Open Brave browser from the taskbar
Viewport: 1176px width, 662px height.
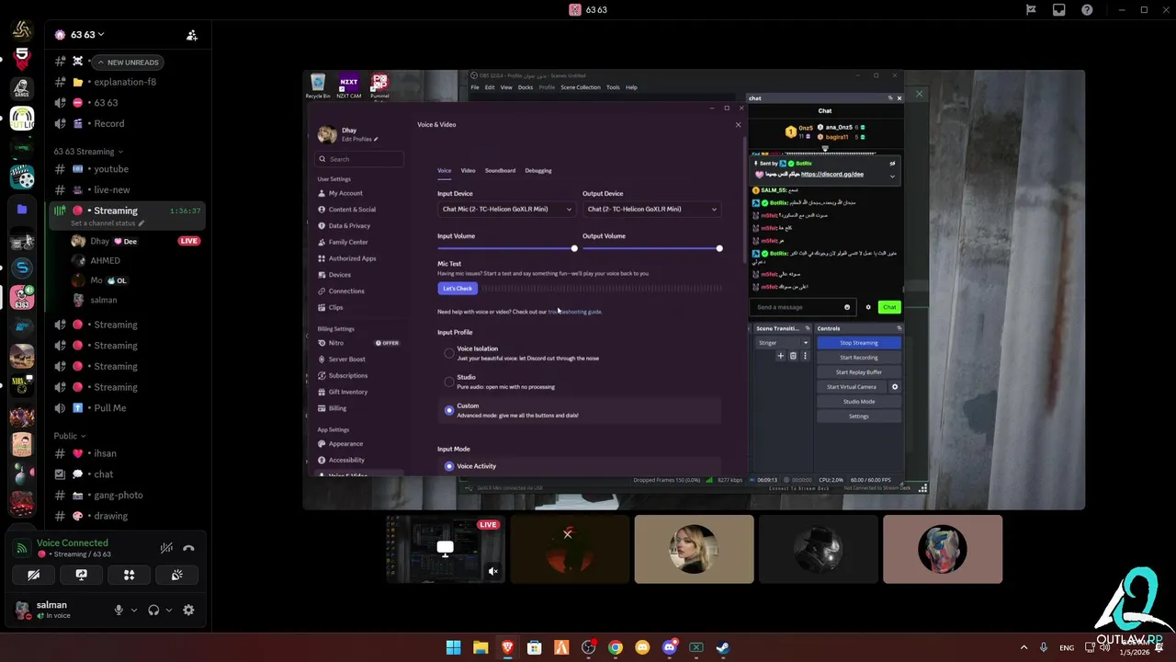[507, 647]
